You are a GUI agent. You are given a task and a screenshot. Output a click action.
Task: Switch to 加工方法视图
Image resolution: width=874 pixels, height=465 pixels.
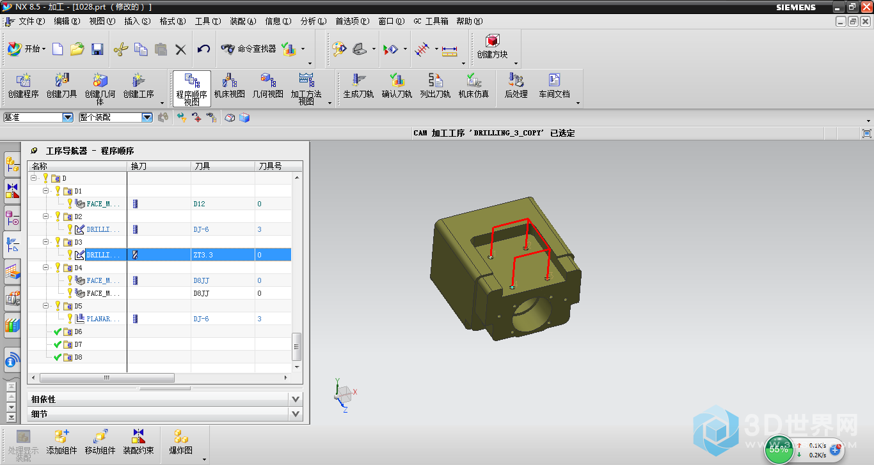(x=306, y=89)
